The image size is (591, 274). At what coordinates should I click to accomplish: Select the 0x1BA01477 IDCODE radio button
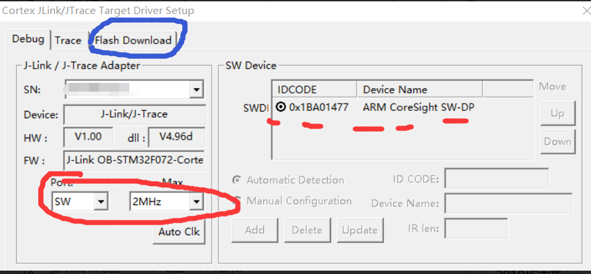click(281, 107)
